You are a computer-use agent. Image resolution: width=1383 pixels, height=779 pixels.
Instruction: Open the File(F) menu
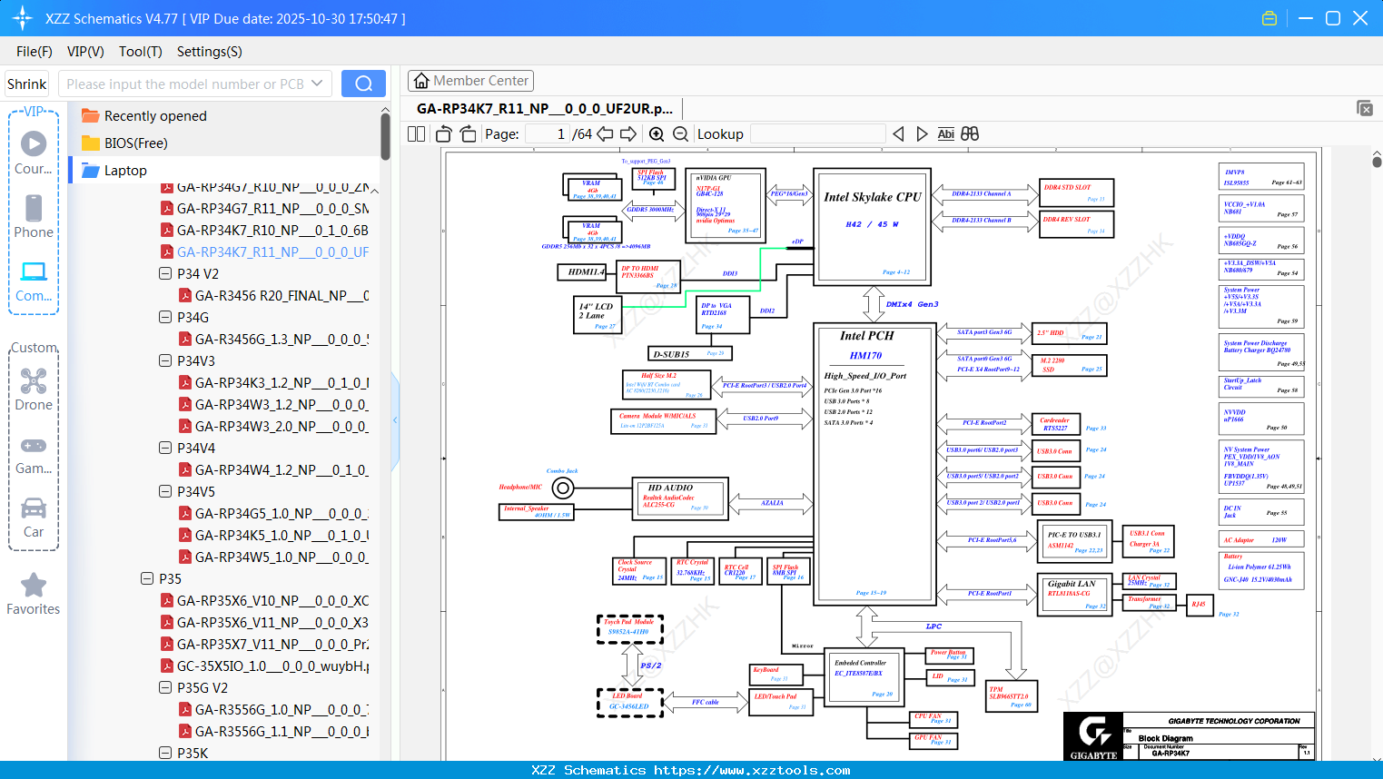[35, 52]
